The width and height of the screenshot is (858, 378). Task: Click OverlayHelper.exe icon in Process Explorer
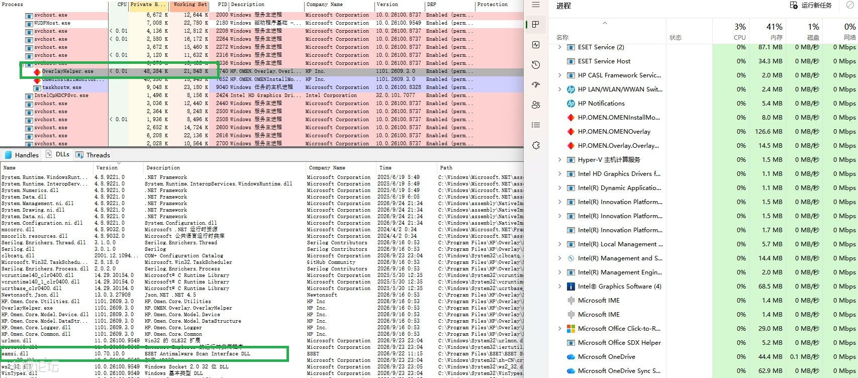tap(37, 71)
